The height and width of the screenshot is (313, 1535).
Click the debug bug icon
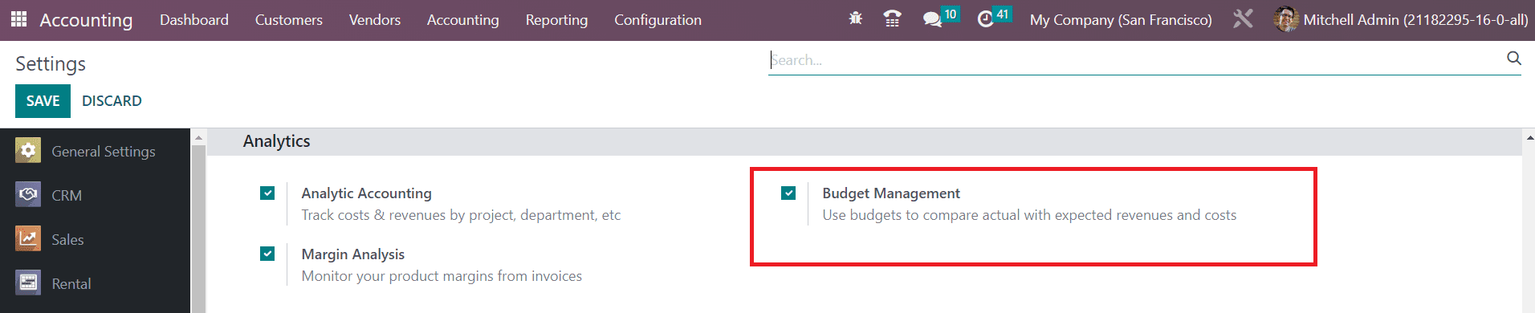tap(856, 18)
